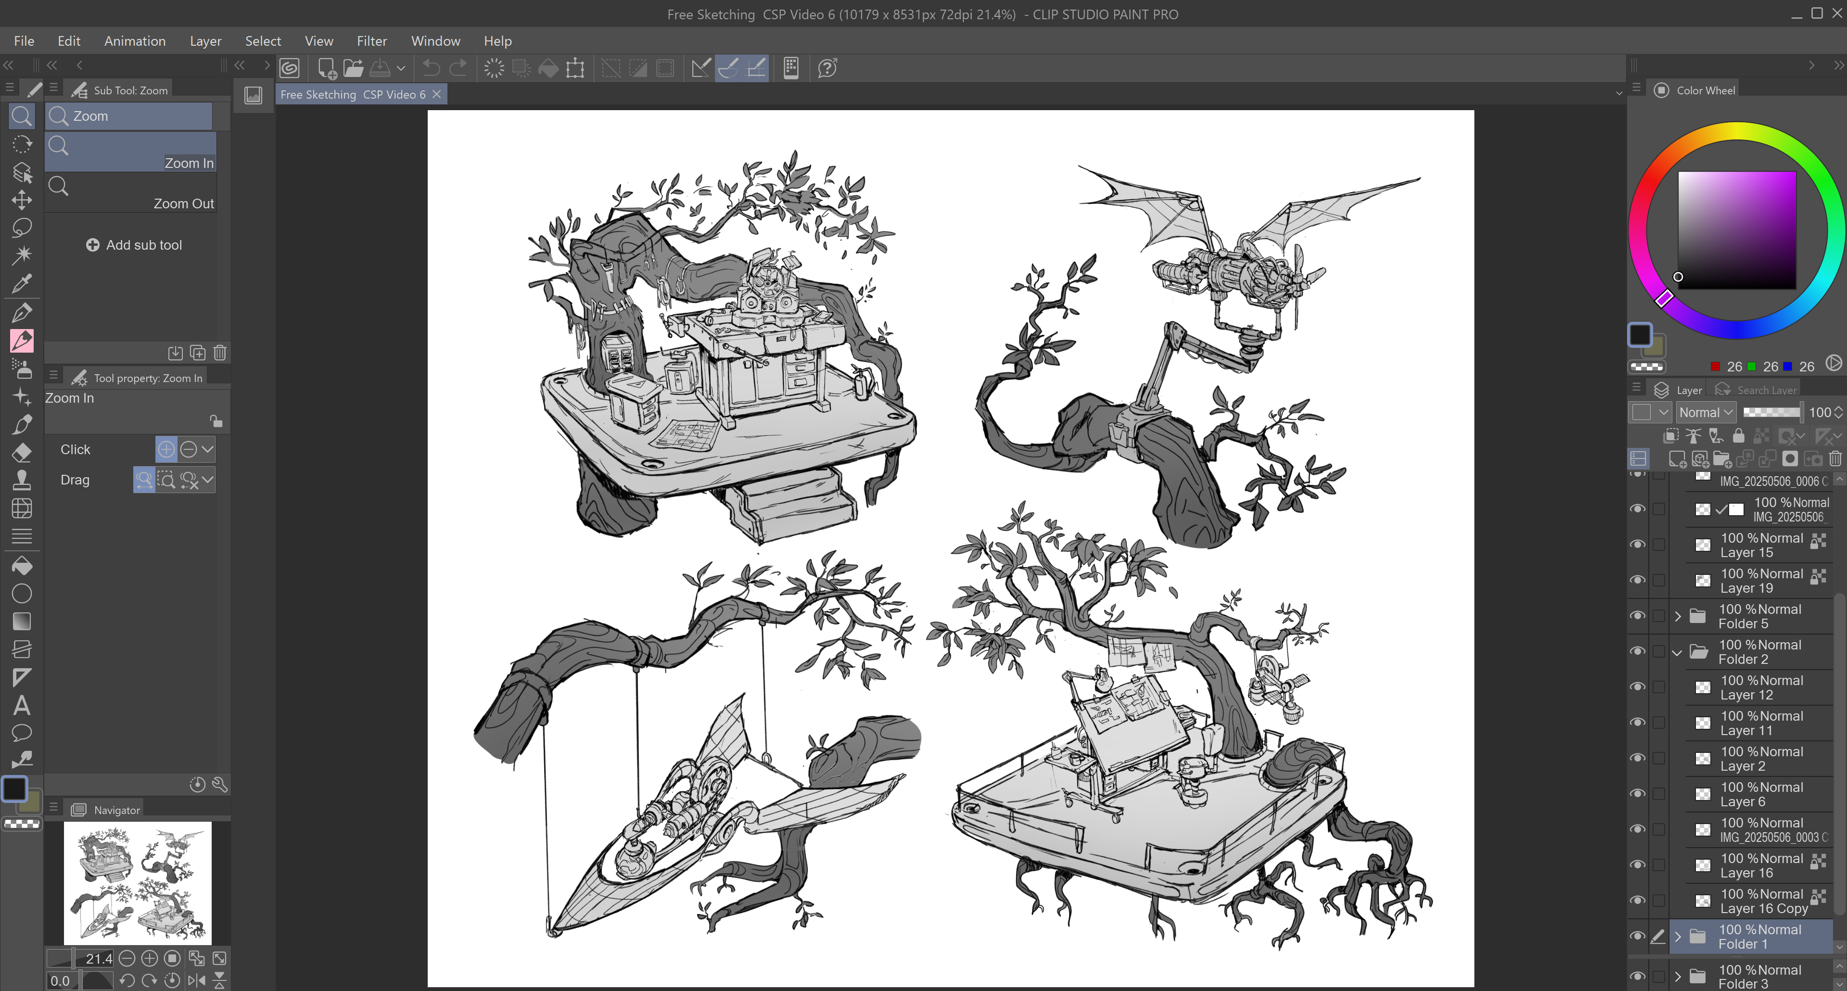Collapse Folder 2 in layer list
This screenshot has height=991, width=1847.
click(x=1678, y=652)
